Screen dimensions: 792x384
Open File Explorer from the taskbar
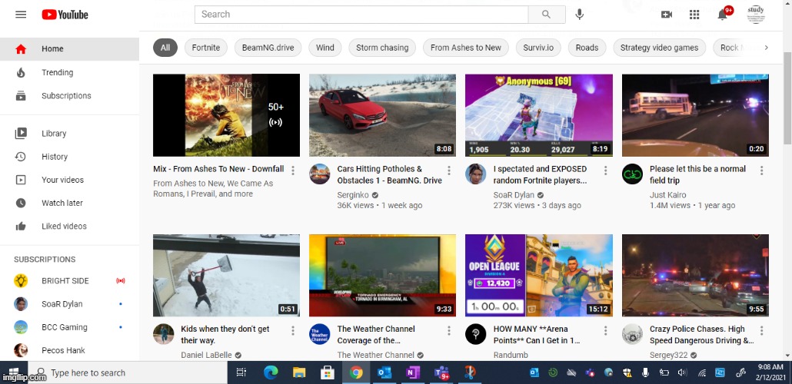[299, 373]
